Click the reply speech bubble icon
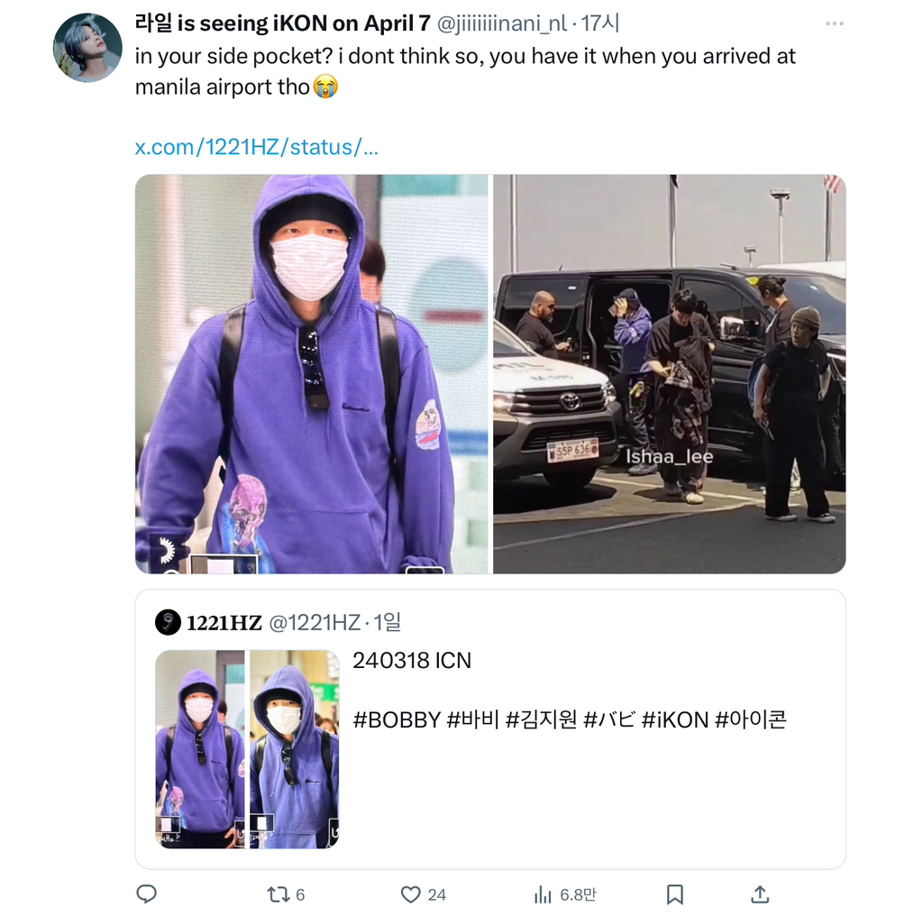This screenshot has height=916, width=923. [x=147, y=893]
